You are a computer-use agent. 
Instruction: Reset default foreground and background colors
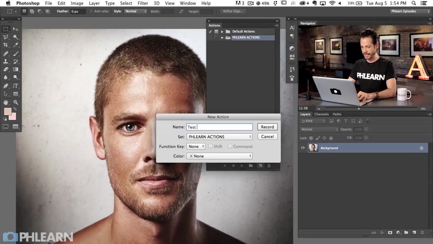[5, 118]
